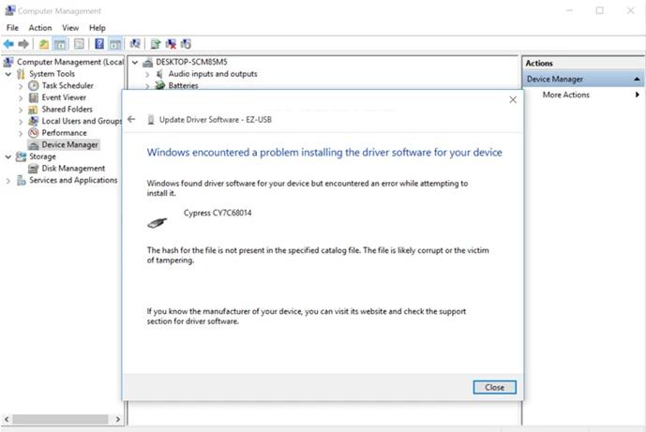Click the horizontal scrollbar thumb in tree pane
This screenshot has width=646, height=432.
(x=60, y=419)
